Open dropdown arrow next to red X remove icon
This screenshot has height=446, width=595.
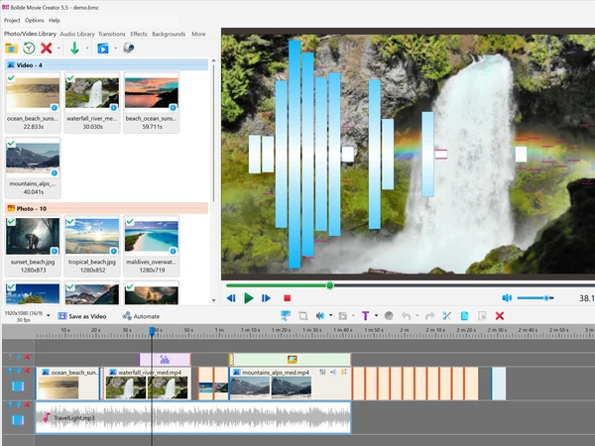(x=59, y=49)
